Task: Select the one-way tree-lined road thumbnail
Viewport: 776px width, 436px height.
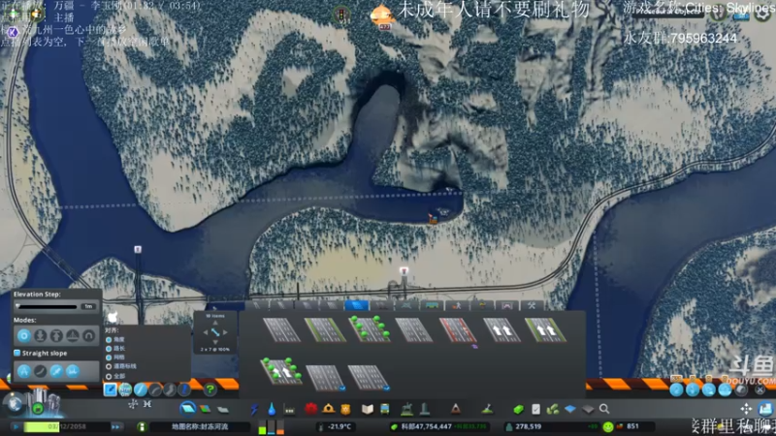Action: tap(281, 372)
